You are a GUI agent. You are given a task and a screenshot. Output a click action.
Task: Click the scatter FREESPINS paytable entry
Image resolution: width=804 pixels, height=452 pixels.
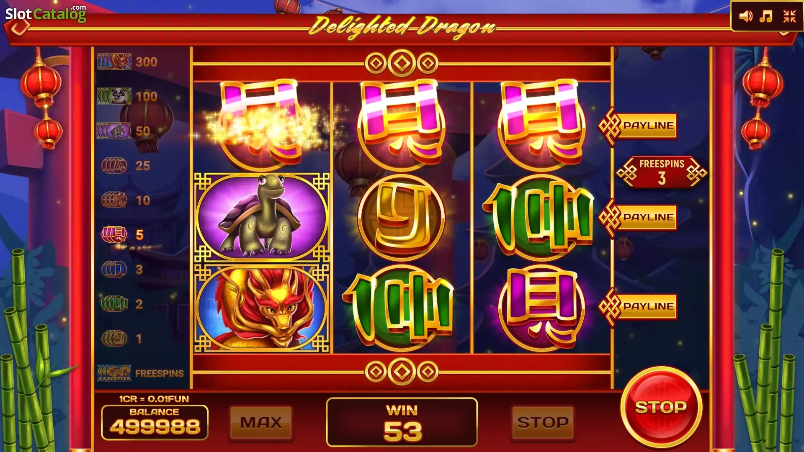click(x=141, y=373)
